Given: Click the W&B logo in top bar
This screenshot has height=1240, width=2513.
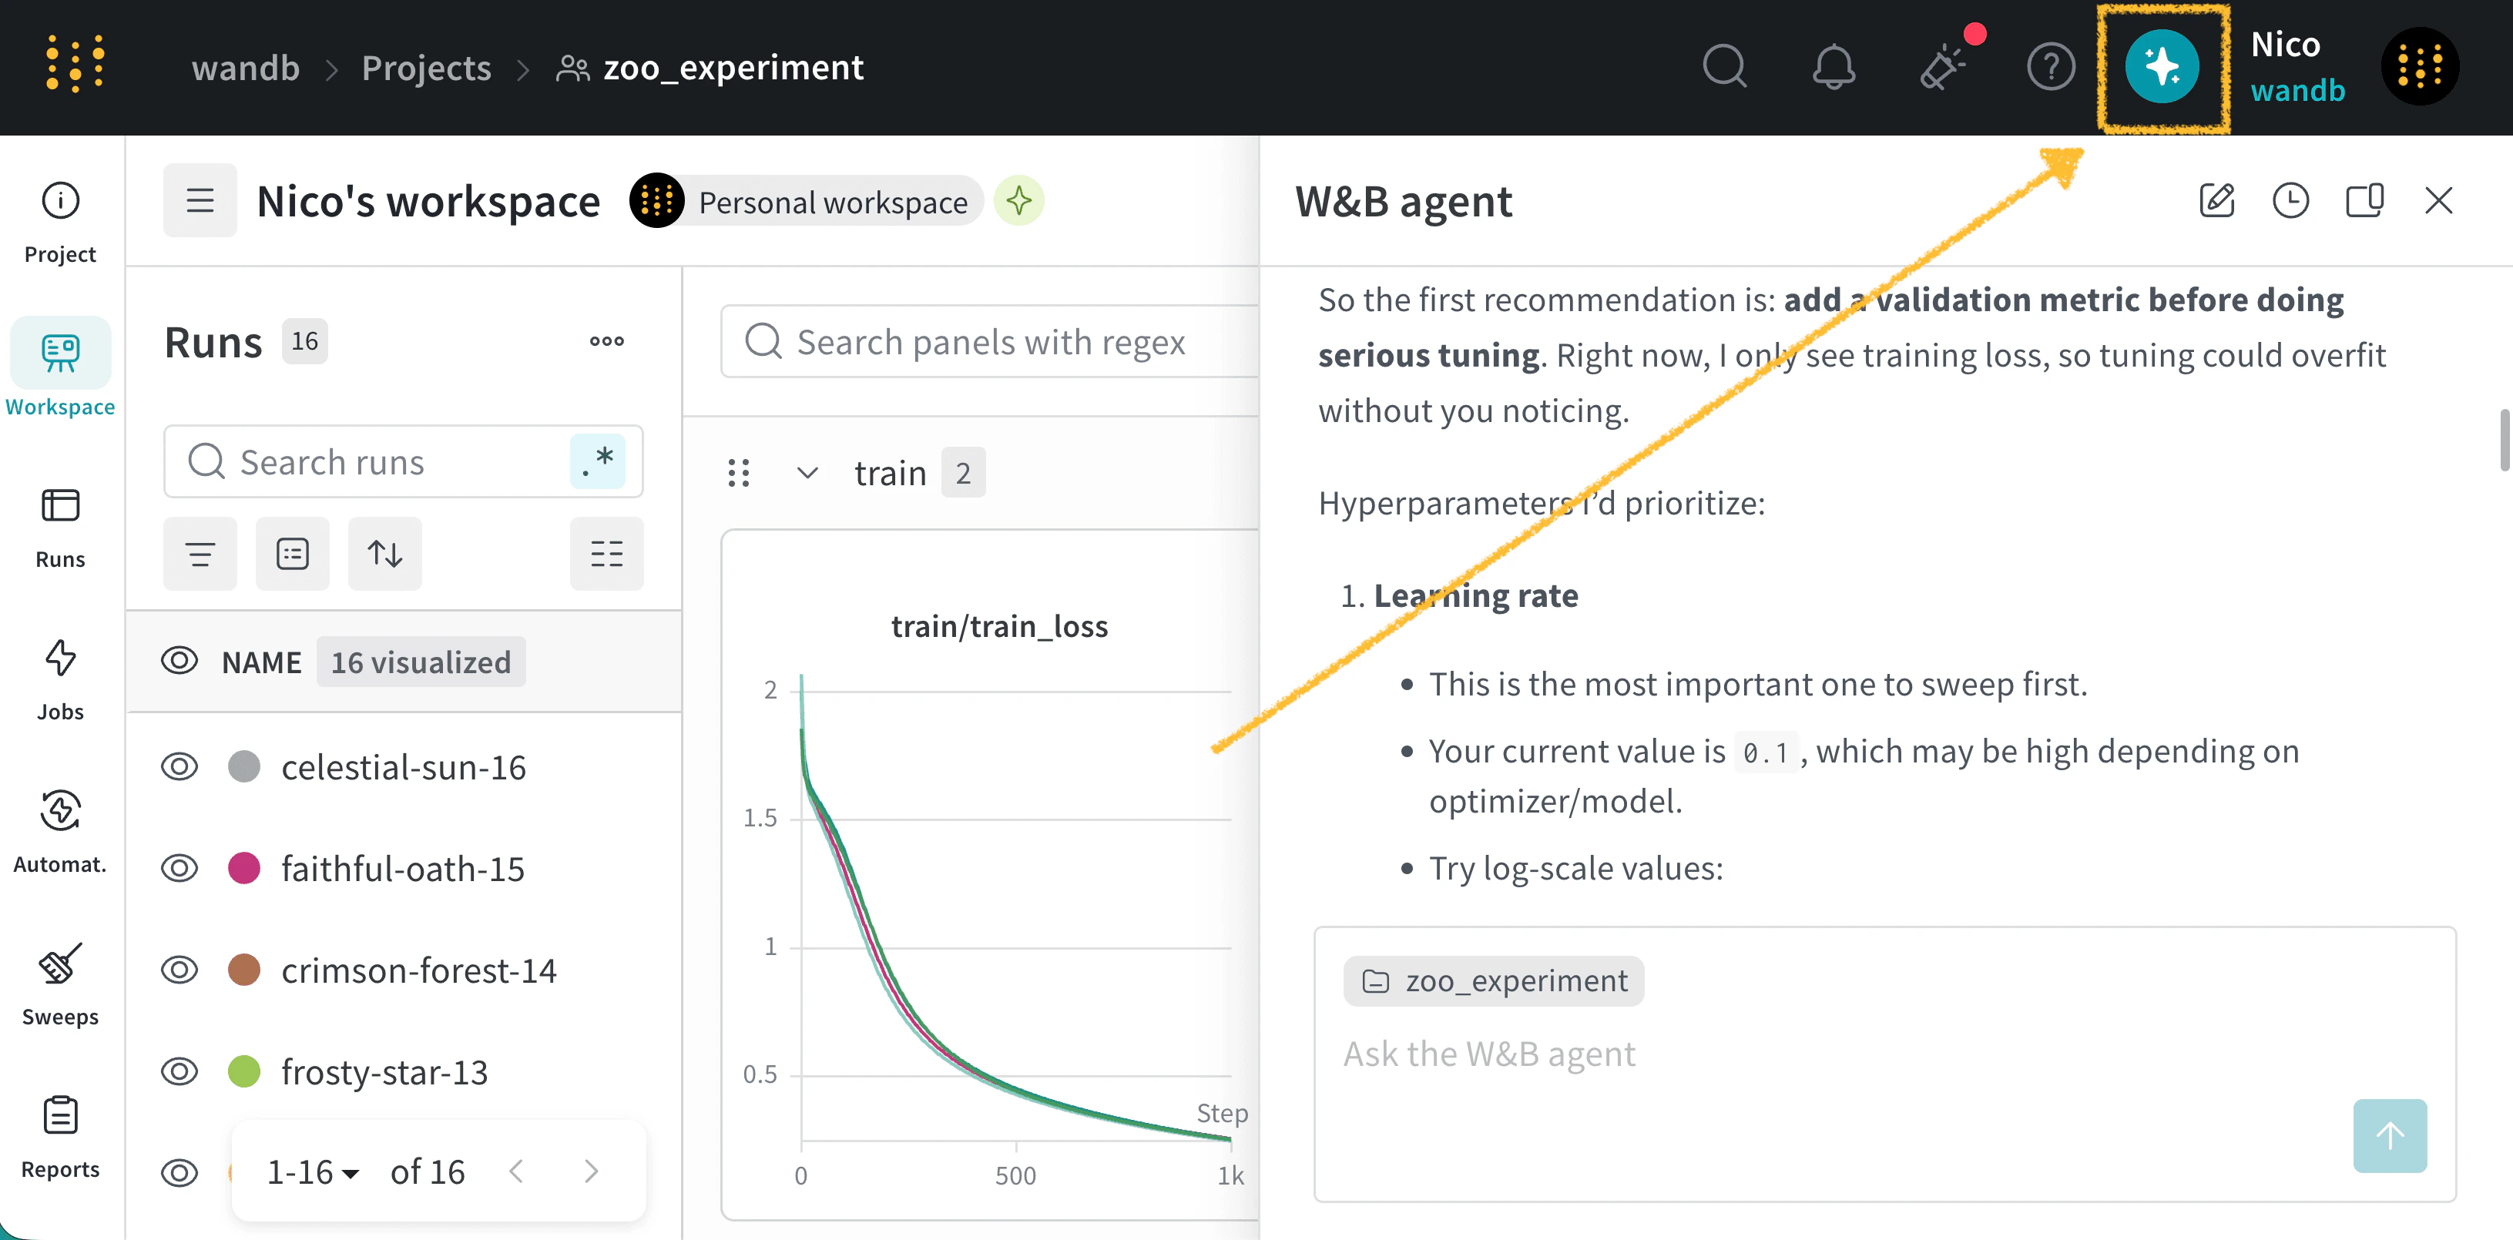Looking at the screenshot, I should 75,65.
